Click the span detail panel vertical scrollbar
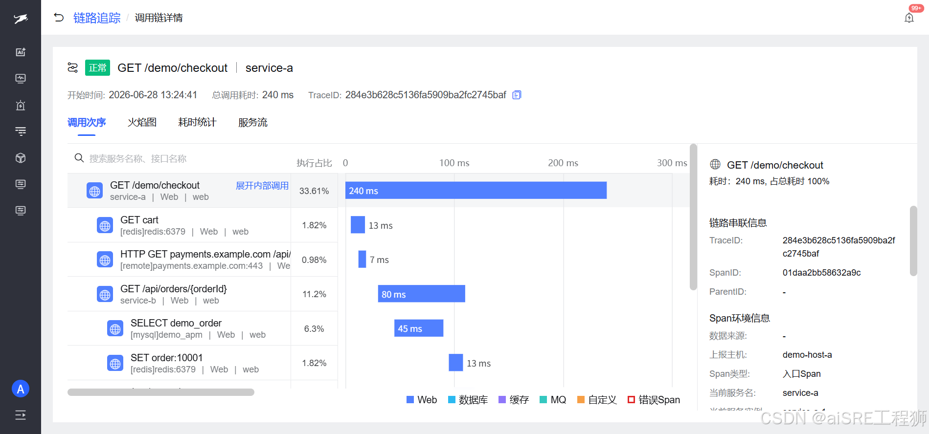 (x=913, y=241)
